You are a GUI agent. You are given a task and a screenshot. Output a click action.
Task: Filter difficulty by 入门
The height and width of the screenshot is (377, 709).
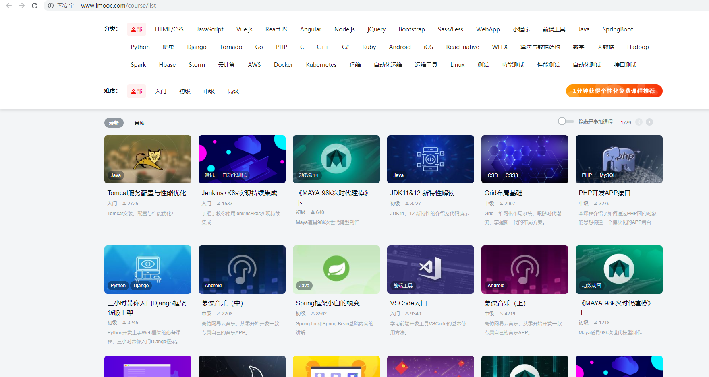point(161,91)
